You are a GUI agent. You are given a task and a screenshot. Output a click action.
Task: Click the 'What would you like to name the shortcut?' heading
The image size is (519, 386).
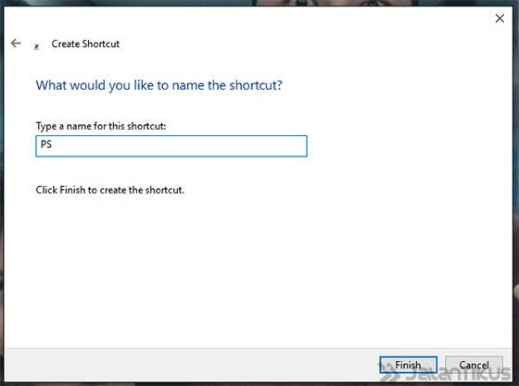pyautogui.click(x=158, y=85)
